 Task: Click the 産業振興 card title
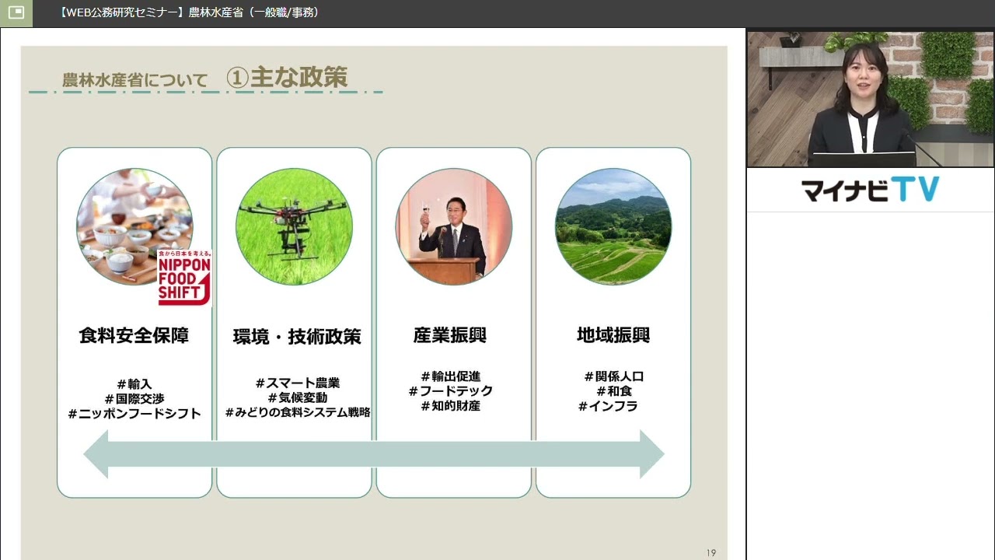pos(450,335)
